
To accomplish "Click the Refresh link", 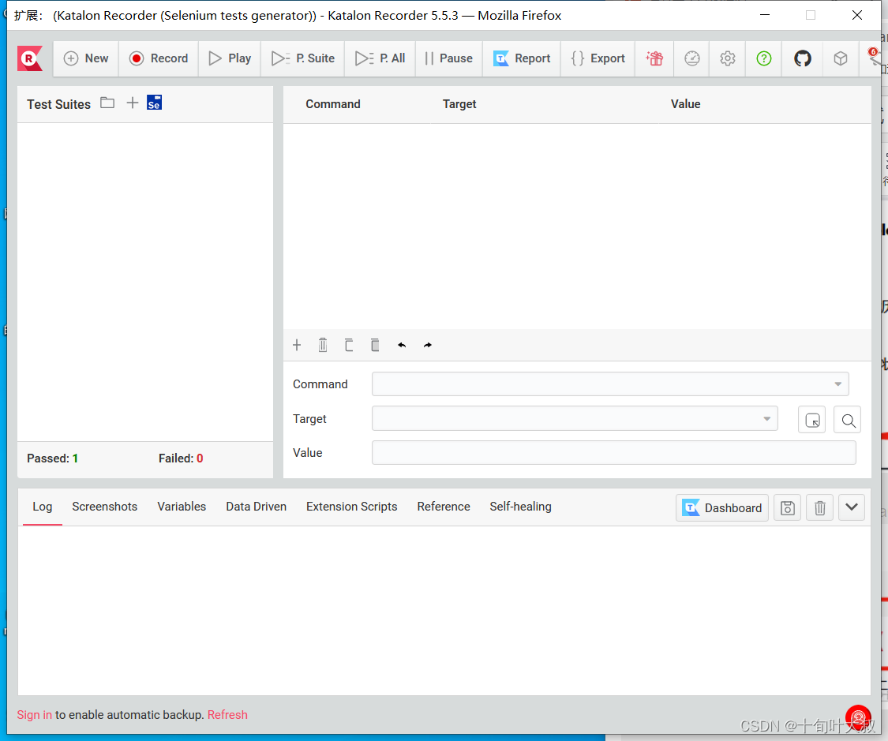I will [227, 715].
